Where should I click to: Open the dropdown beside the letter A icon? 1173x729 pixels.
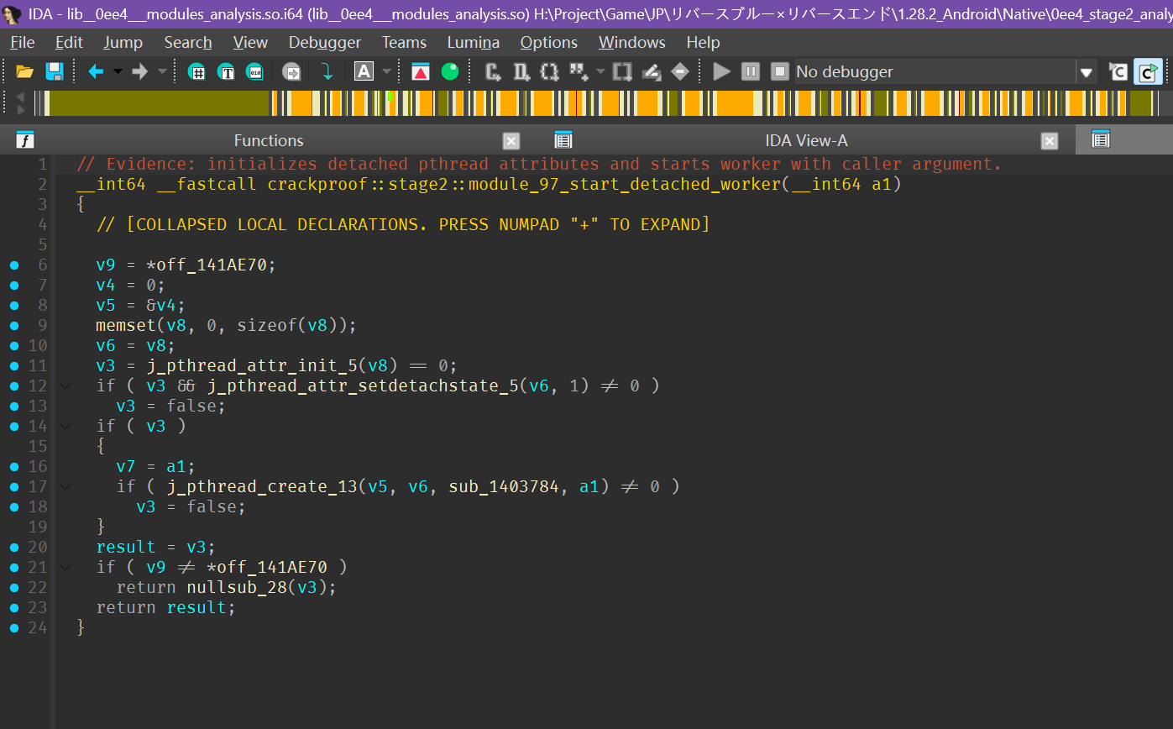tap(386, 72)
